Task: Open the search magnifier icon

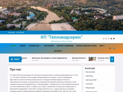Action: (110, 48)
